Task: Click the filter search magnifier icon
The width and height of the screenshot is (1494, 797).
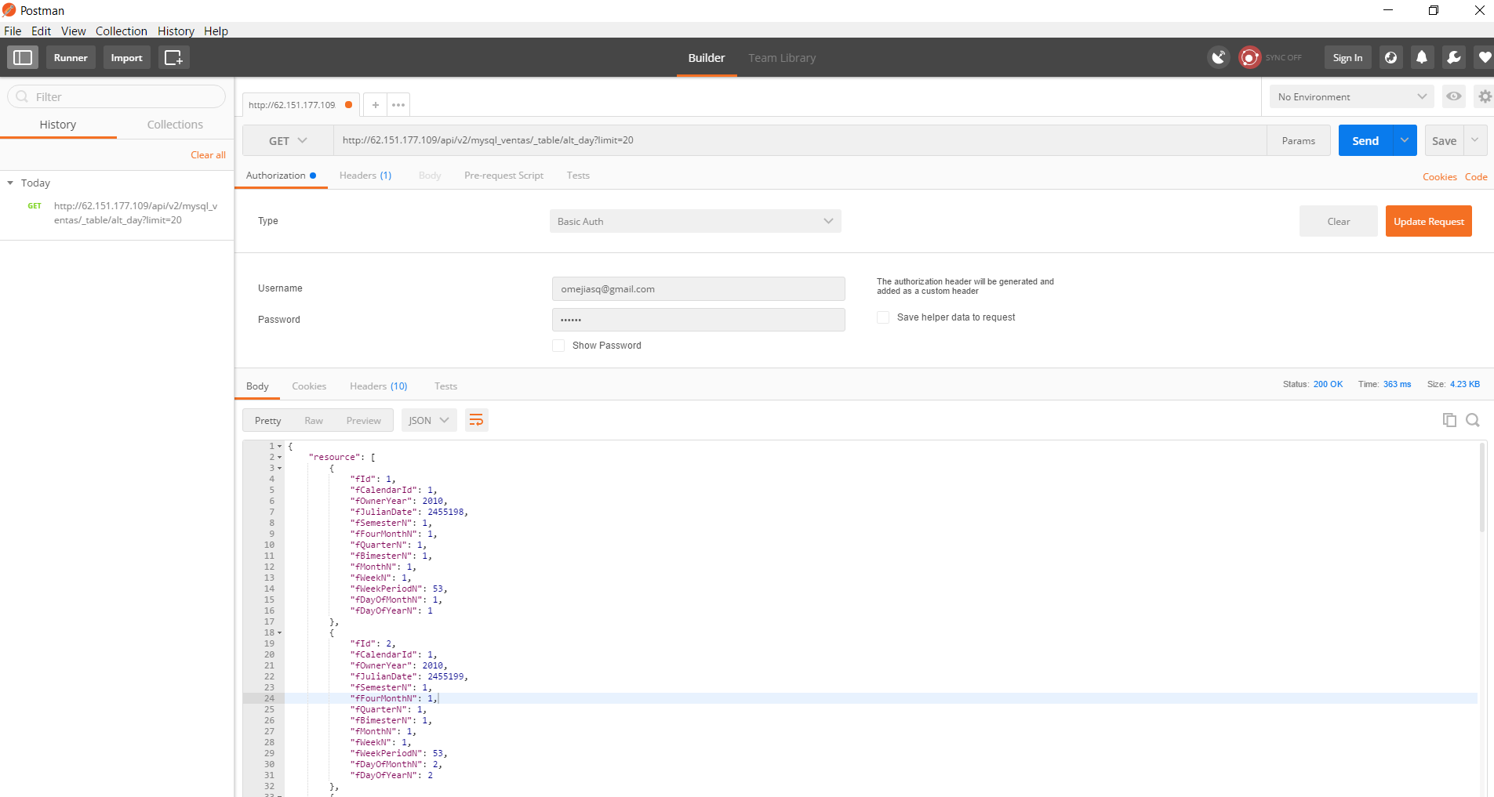Action: 22,96
